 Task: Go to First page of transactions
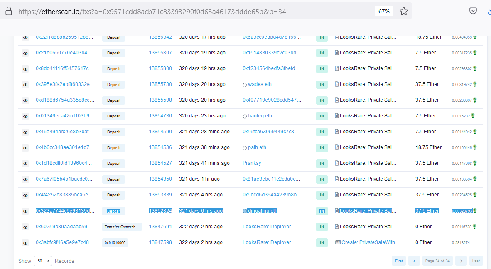399,261
